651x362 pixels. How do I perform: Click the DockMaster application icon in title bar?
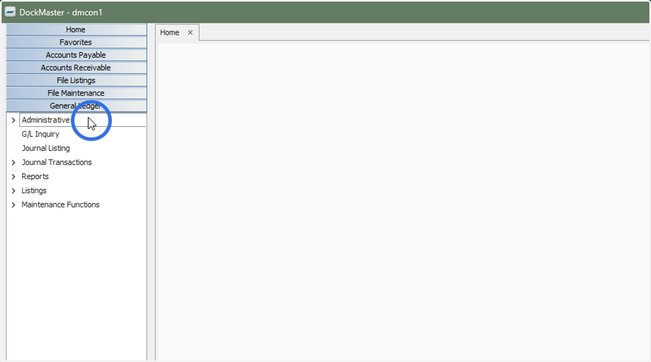[10, 12]
